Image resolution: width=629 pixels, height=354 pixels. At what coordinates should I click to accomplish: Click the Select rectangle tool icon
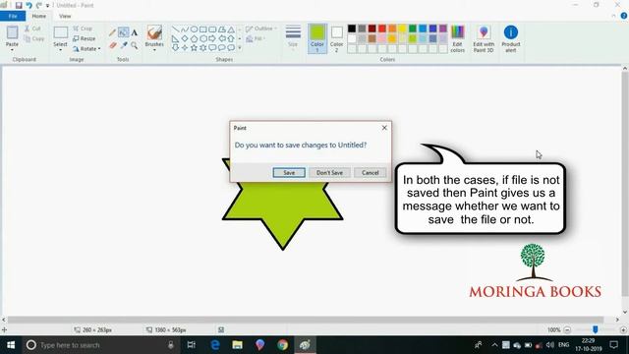61,32
